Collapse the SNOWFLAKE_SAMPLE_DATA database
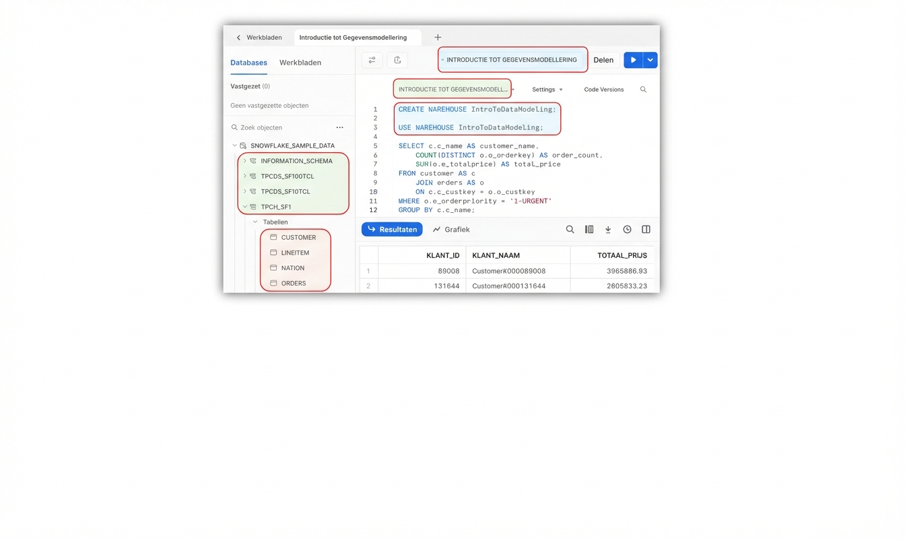Viewport: 905px width, 539px height. 234,146
